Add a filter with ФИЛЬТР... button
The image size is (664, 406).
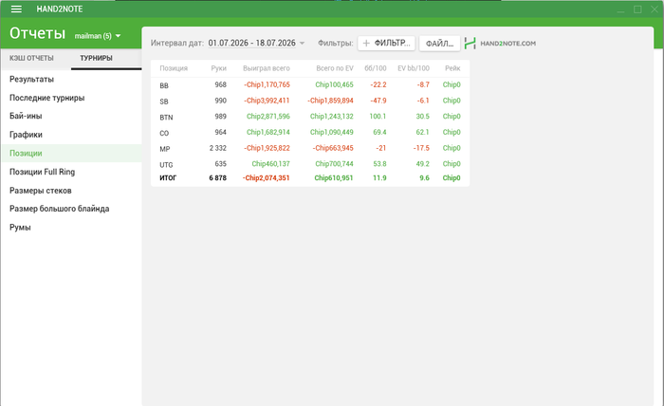click(x=386, y=44)
